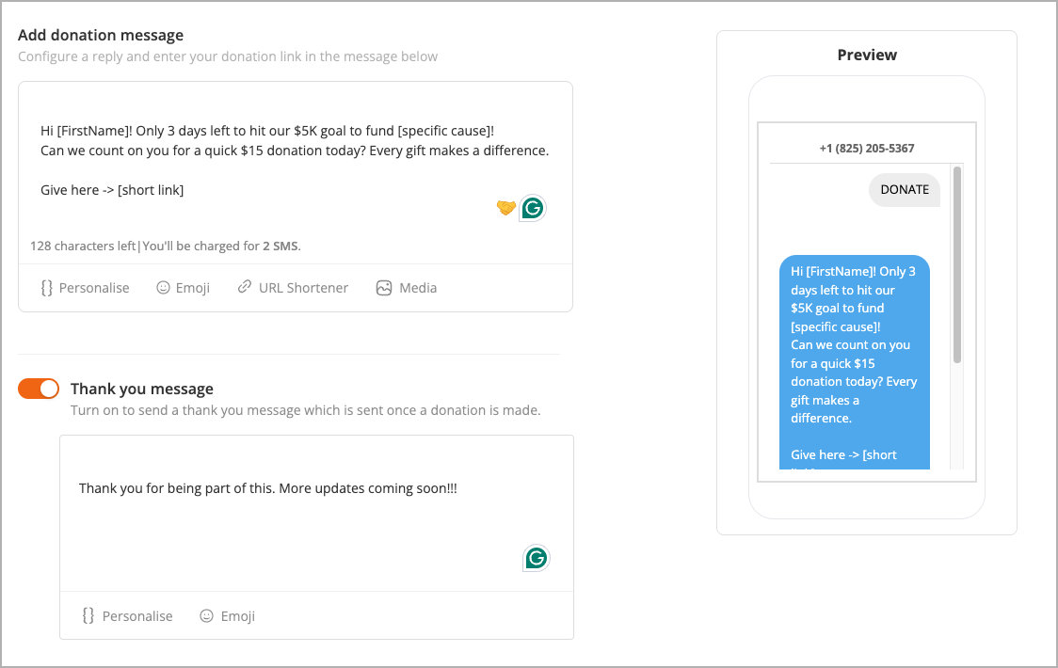Click the Media image icon
The image size is (1058, 668).
(384, 288)
